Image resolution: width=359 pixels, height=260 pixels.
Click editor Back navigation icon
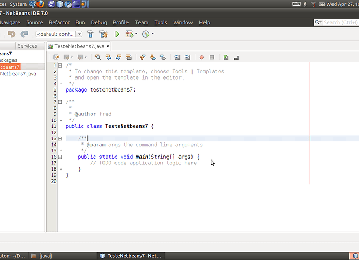pos(67,57)
